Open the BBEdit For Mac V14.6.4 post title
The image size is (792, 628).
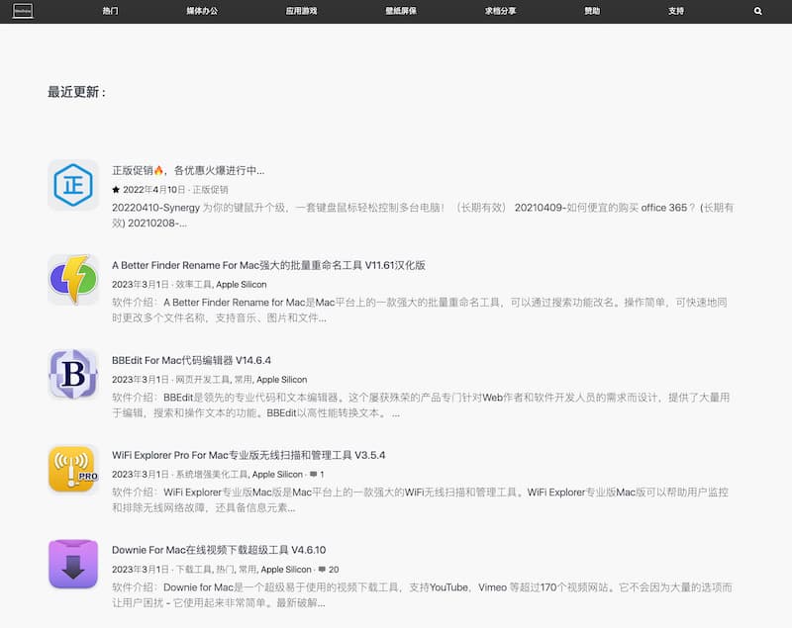(x=191, y=360)
